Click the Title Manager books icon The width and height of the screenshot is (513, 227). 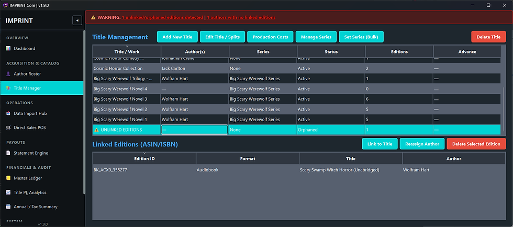pyautogui.click(x=8, y=88)
